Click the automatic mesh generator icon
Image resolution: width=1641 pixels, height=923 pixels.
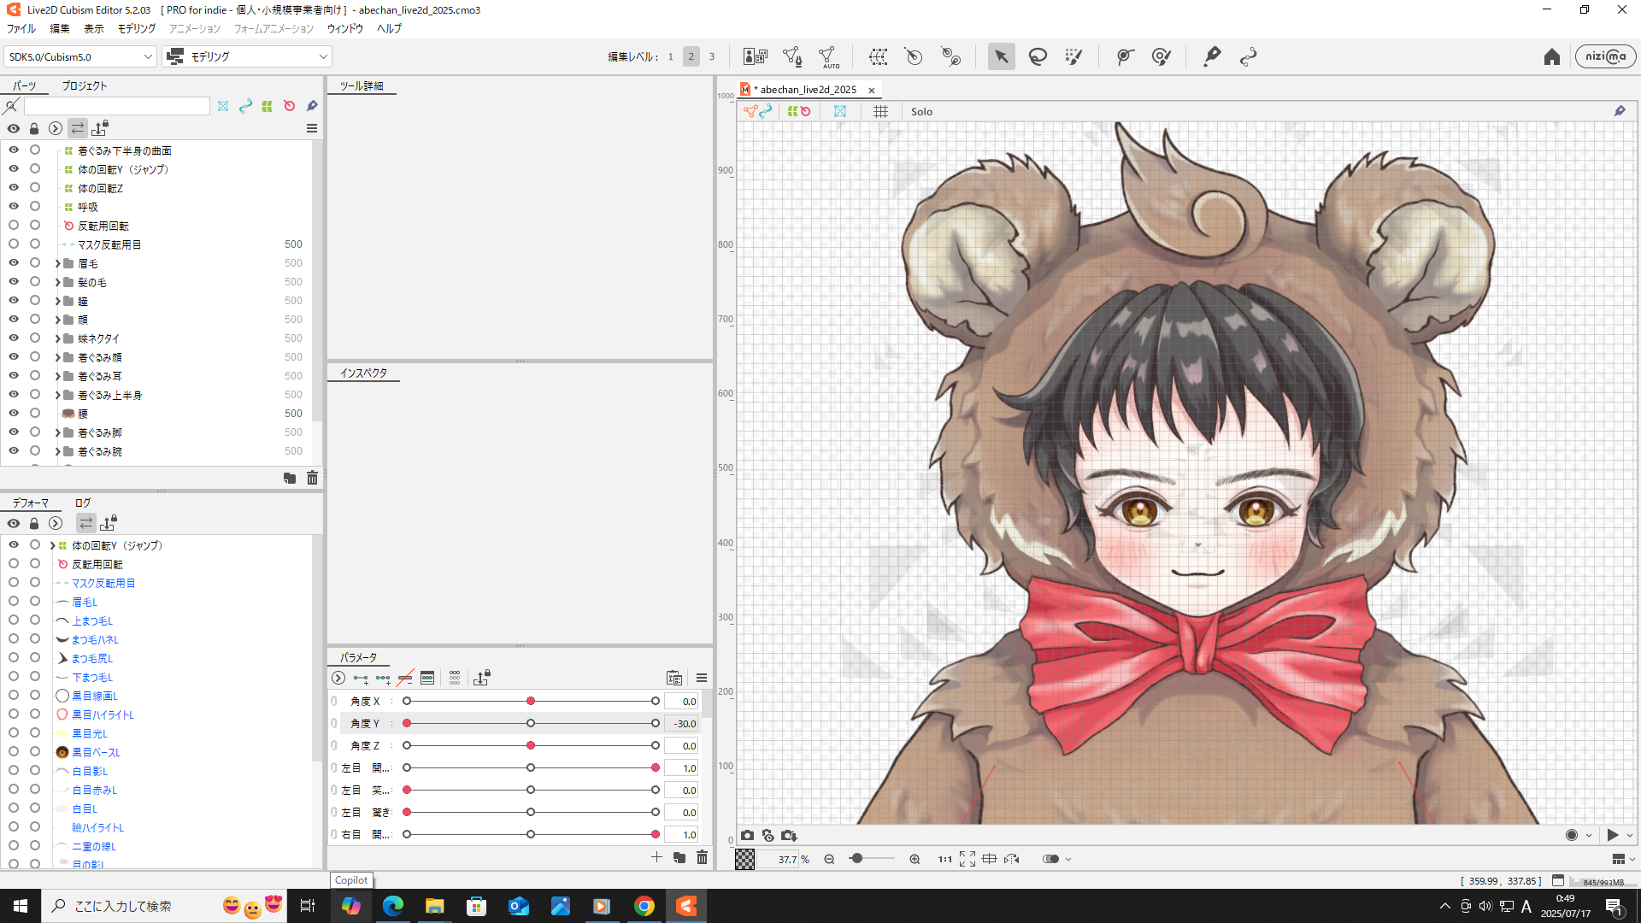pyautogui.click(x=827, y=57)
